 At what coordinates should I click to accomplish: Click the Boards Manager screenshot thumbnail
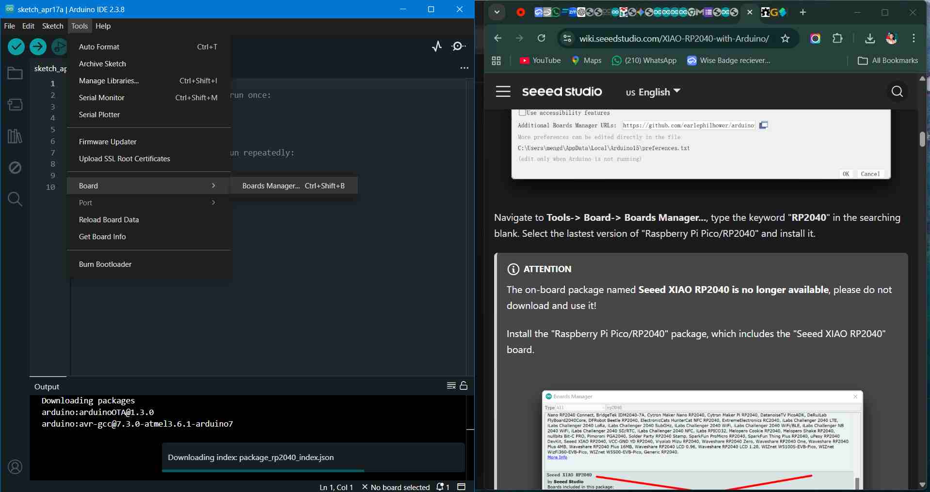click(702, 440)
